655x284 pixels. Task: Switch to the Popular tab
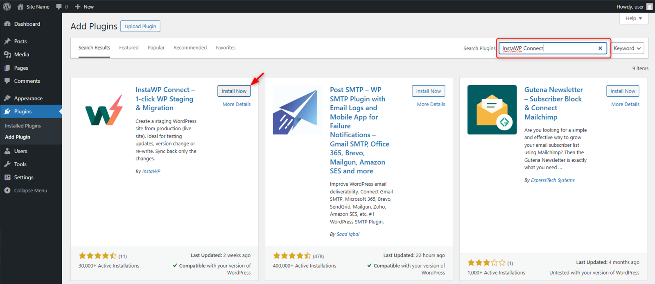(156, 48)
